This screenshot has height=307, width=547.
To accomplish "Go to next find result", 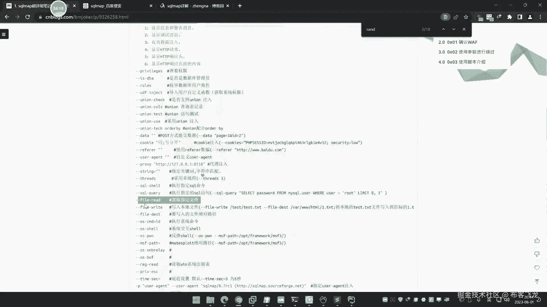I will point(454,29).
